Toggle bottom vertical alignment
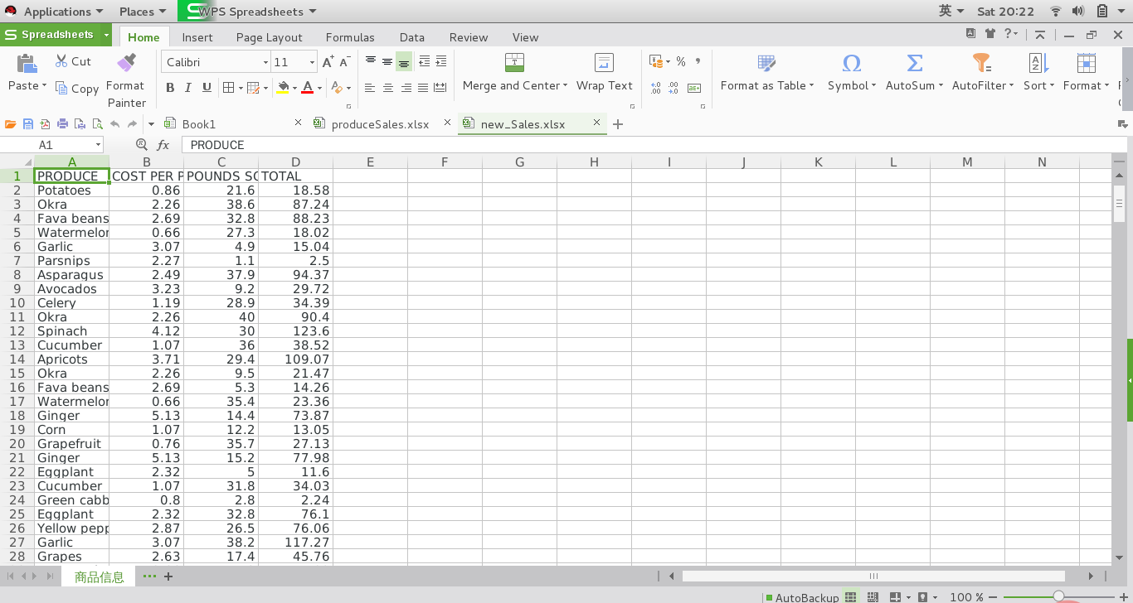 coord(404,62)
